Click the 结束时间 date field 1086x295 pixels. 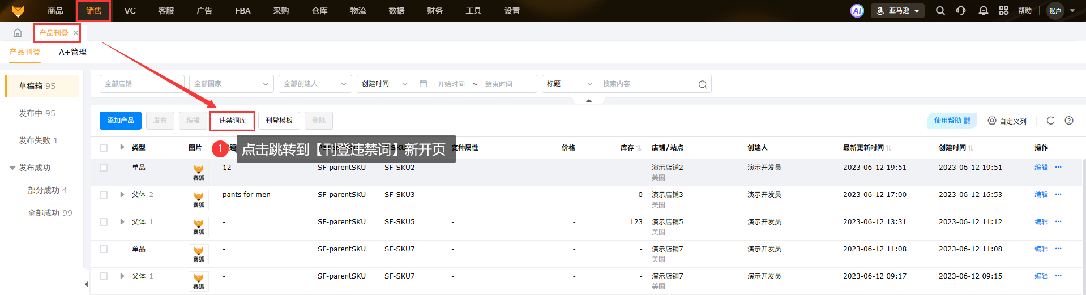pyautogui.click(x=499, y=84)
